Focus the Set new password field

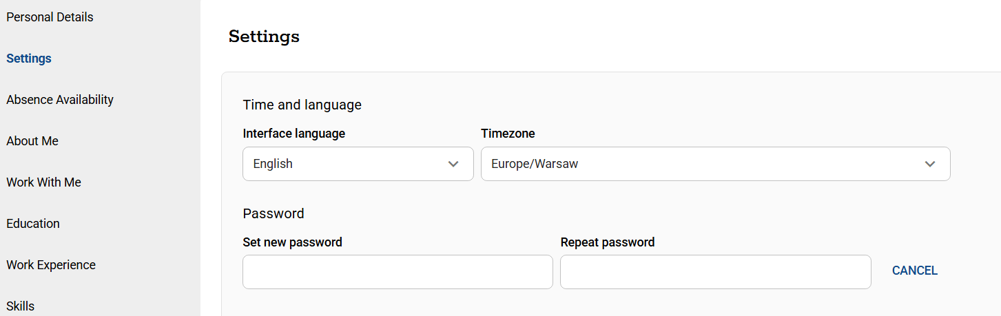coord(398,272)
